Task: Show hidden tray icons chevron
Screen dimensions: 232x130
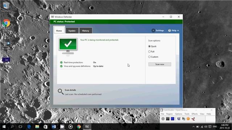Action: [x=193, y=127]
